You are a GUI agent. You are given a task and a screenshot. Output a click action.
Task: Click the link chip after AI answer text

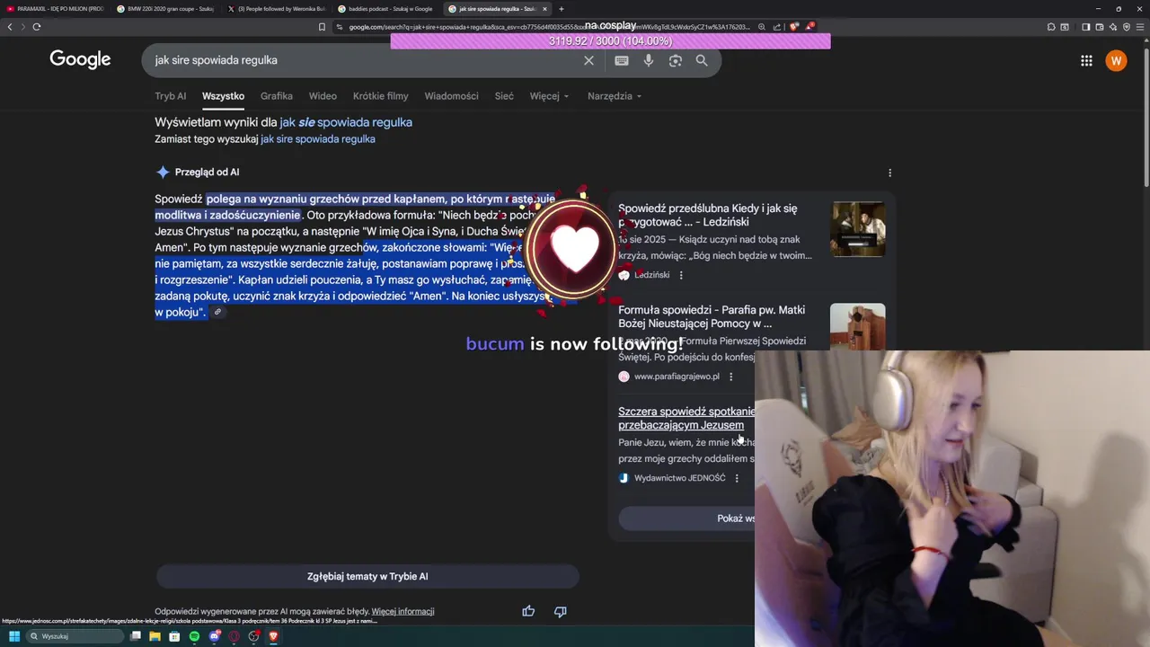pos(217,312)
